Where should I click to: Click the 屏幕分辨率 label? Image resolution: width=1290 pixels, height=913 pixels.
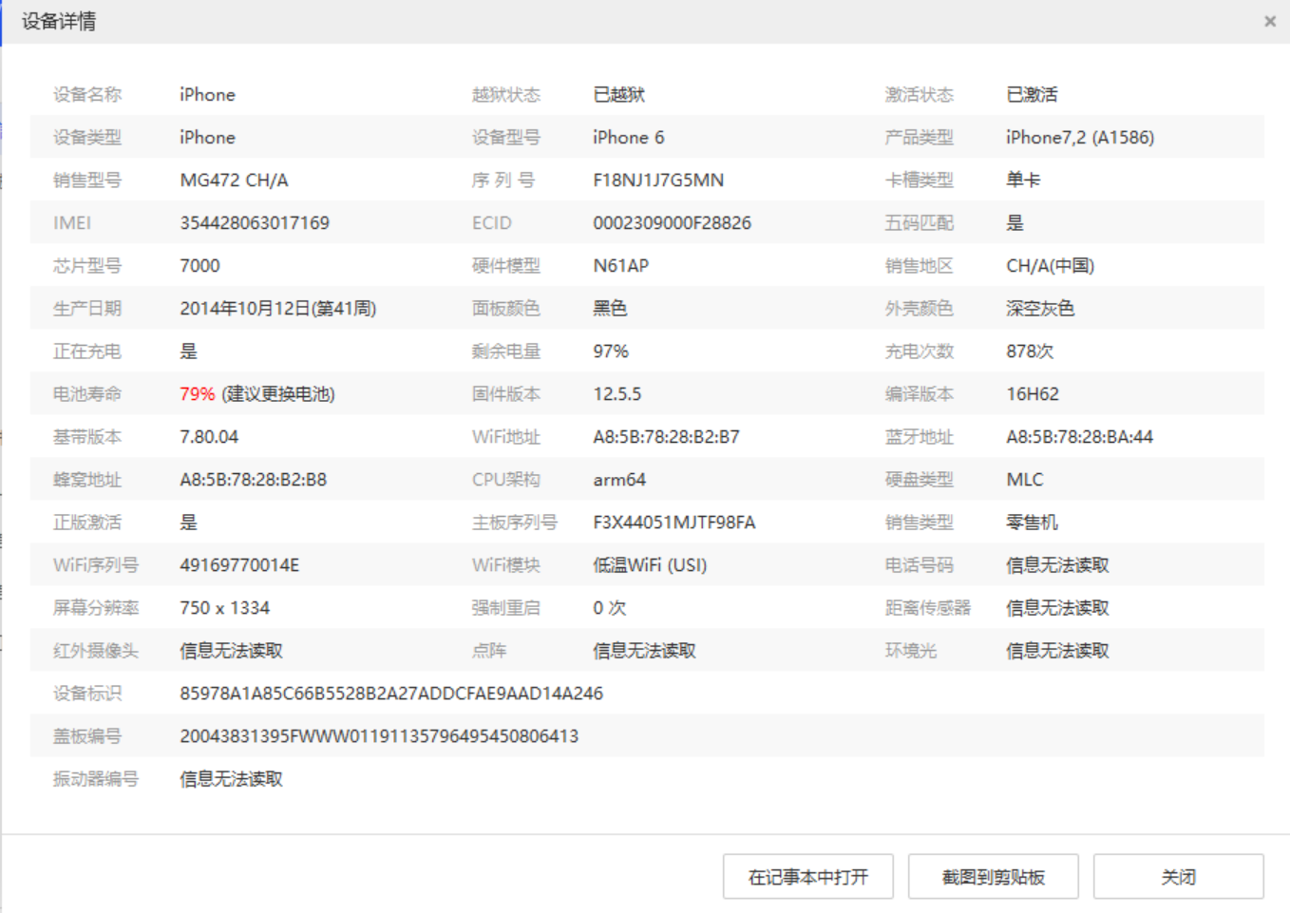[96, 608]
